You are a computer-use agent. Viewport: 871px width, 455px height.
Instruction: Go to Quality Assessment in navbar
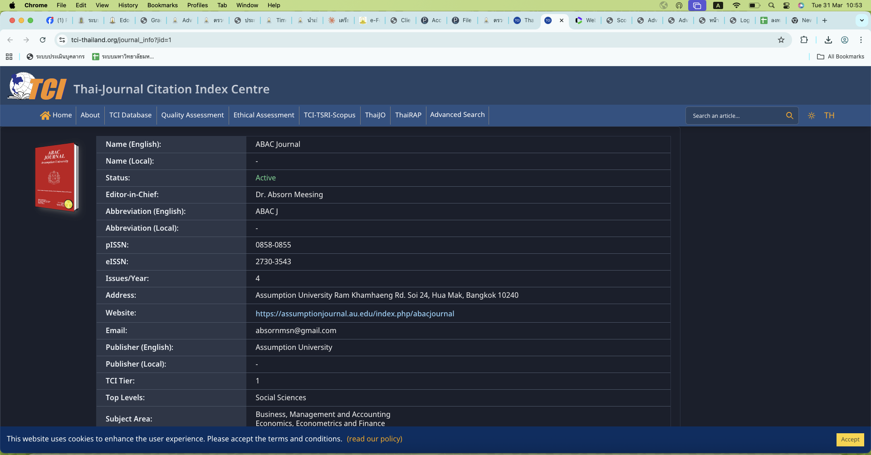tap(192, 115)
